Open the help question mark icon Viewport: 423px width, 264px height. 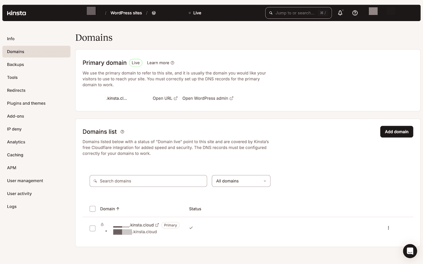coord(355,13)
